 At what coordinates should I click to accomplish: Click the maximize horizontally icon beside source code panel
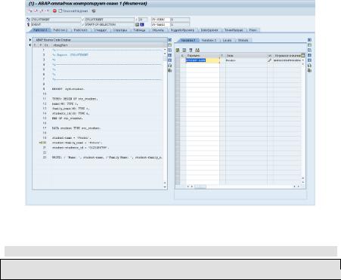tap(169, 60)
